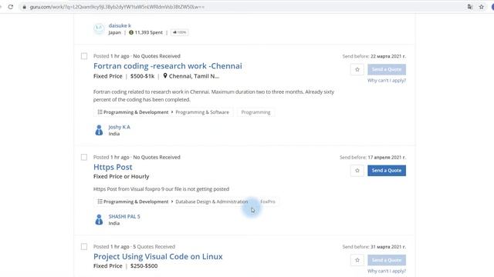Click disabled Send a Quote for Linux project
494x277 pixels.
click(x=387, y=260)
